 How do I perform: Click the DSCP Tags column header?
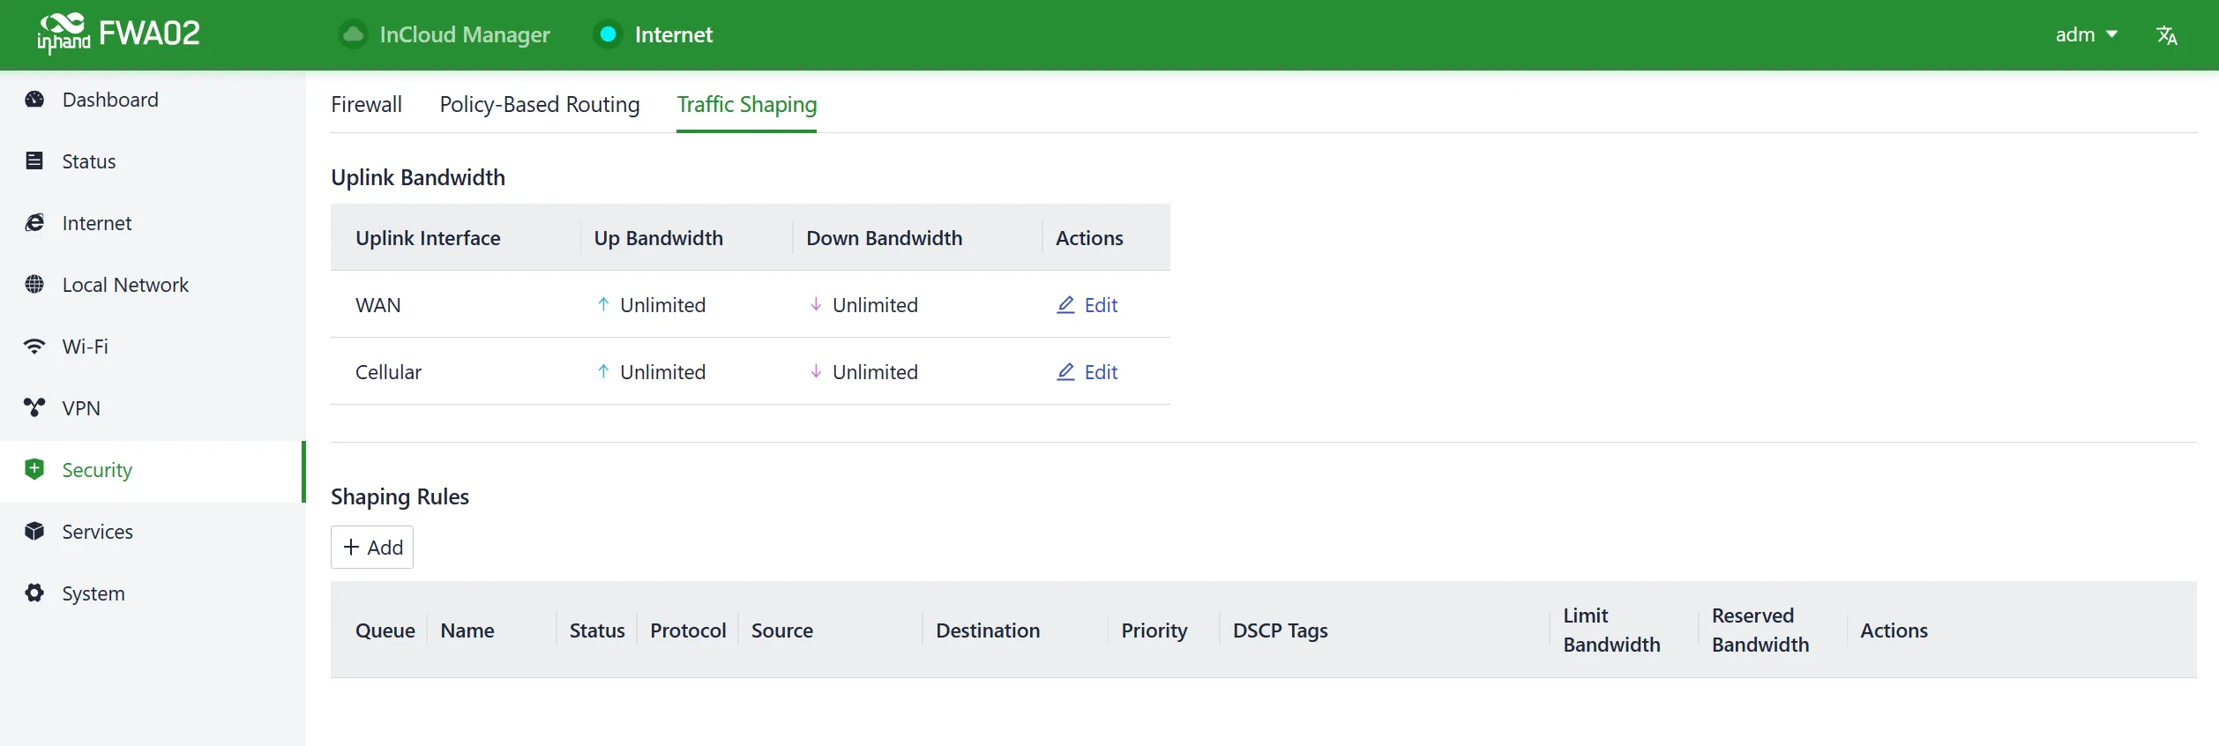click(1281, 631)
